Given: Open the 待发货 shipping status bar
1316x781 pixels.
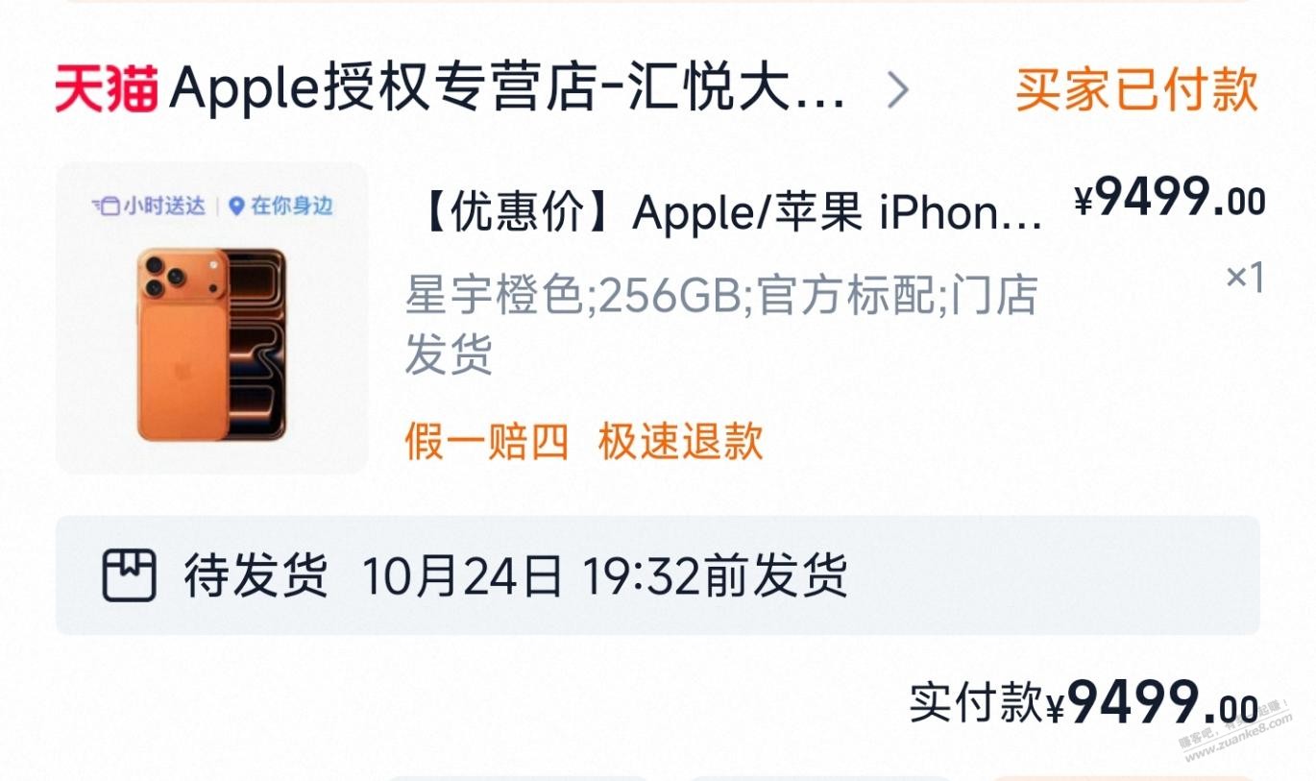Looking at the screenshot, I should click(x=657, y=575).
